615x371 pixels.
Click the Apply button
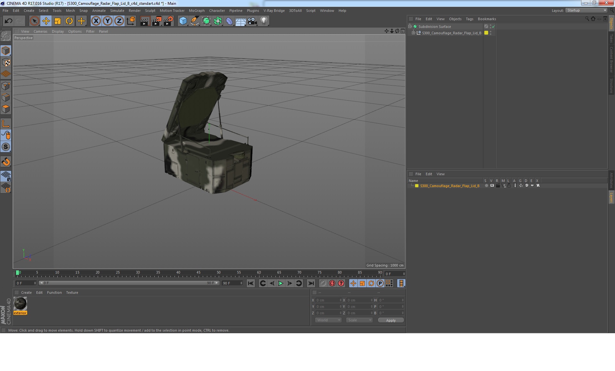391,320
